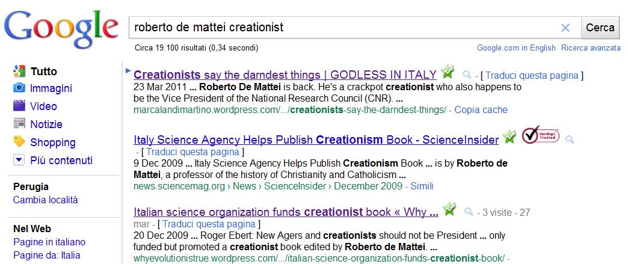Open the GODLESS IN ITALY result
This screenshot has height=264, width=628.
tap(285, 75)
